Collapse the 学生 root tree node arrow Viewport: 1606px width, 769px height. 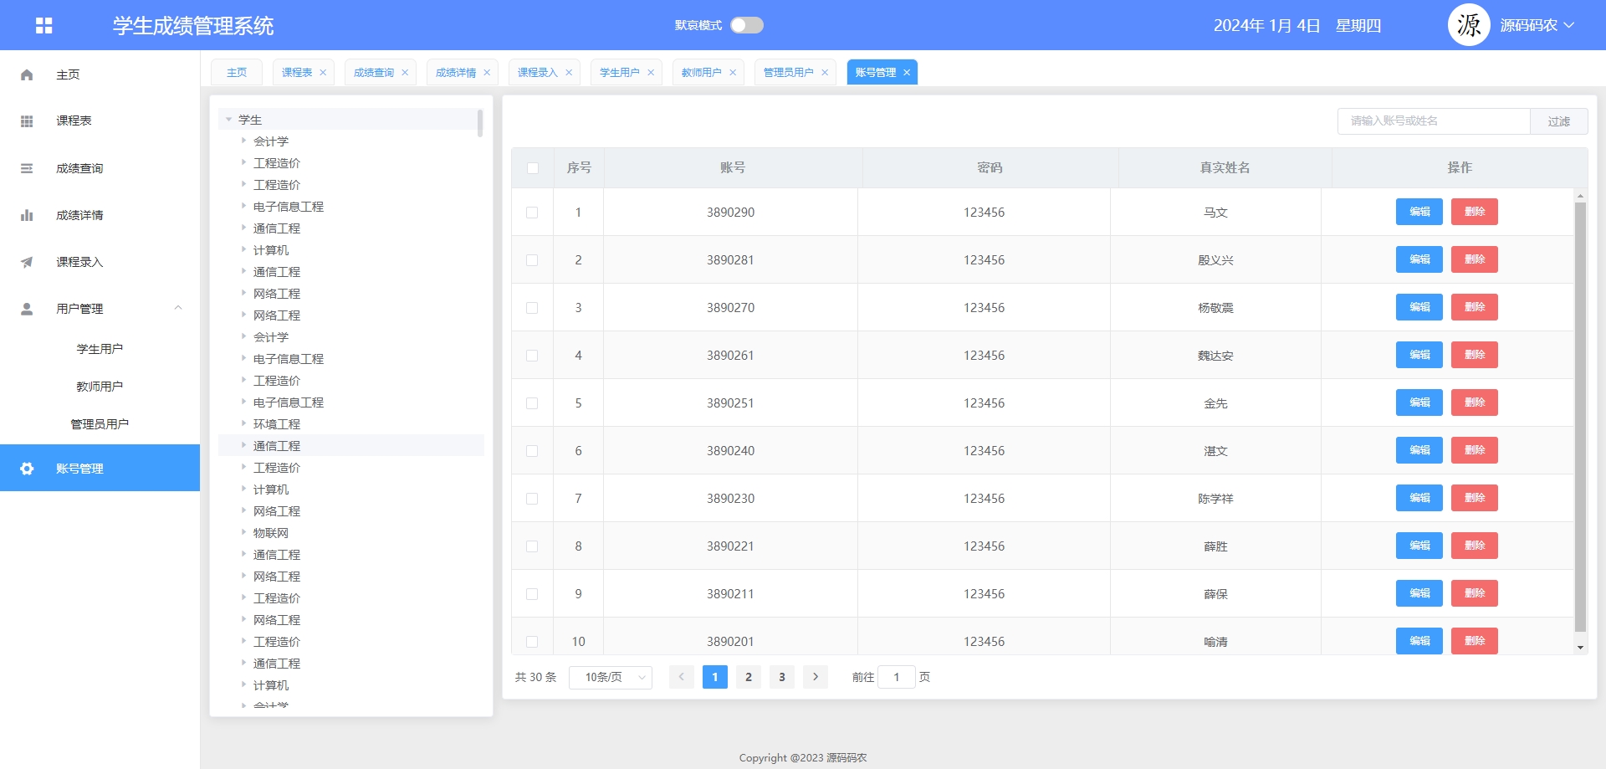pos(228,120)
